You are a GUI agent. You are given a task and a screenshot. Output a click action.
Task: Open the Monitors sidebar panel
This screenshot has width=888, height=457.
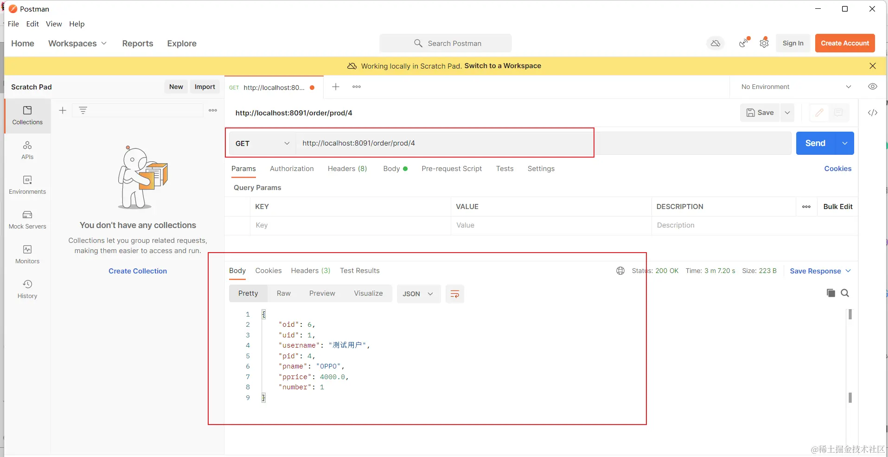pyautogui.click(x=27, y=255)
